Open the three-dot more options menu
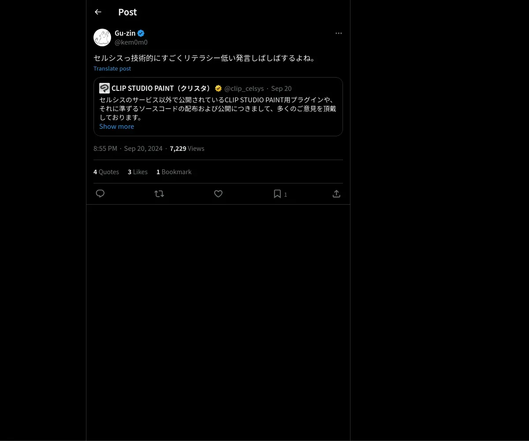The image size is (529, 441). click(339, 33)
